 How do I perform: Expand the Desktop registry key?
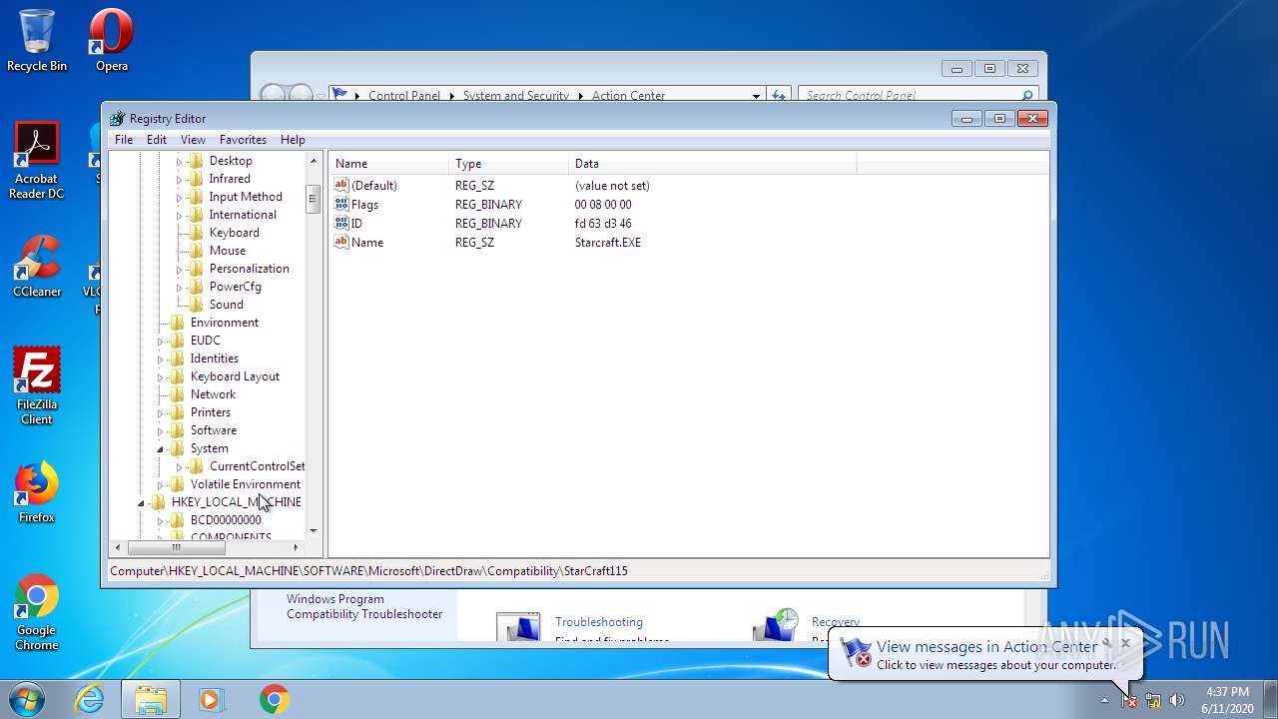(180, 161)
